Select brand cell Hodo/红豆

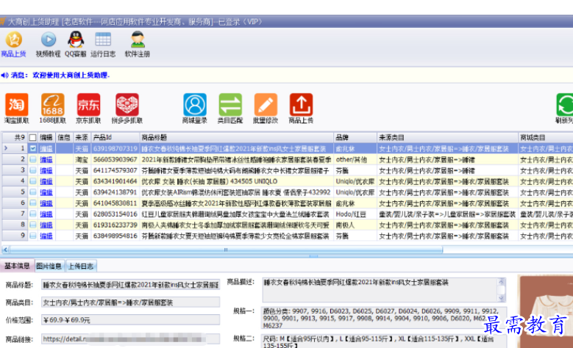pos(355,214)
